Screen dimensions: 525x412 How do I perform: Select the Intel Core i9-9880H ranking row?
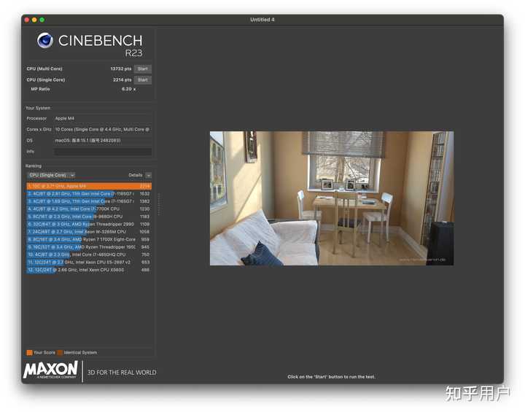89,217
